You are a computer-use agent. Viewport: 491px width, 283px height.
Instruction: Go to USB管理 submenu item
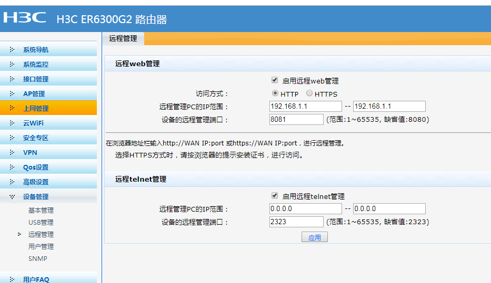[x=41, y=223]
